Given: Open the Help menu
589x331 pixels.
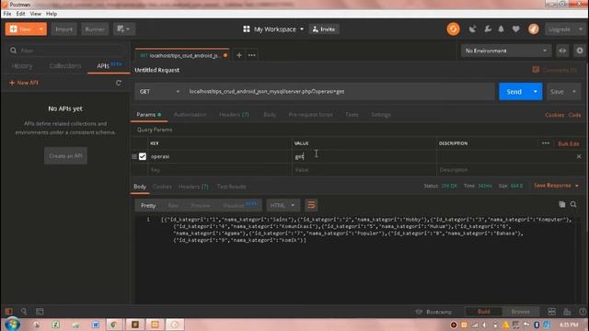Looking at the screenshot, I should coord(52,14).
